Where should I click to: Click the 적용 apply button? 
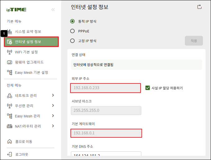(x=194, y=41)
